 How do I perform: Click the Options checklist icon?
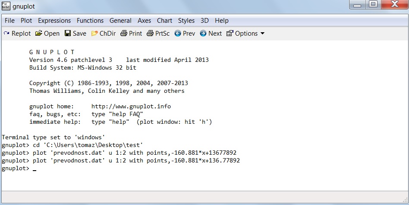coord(230,33)
